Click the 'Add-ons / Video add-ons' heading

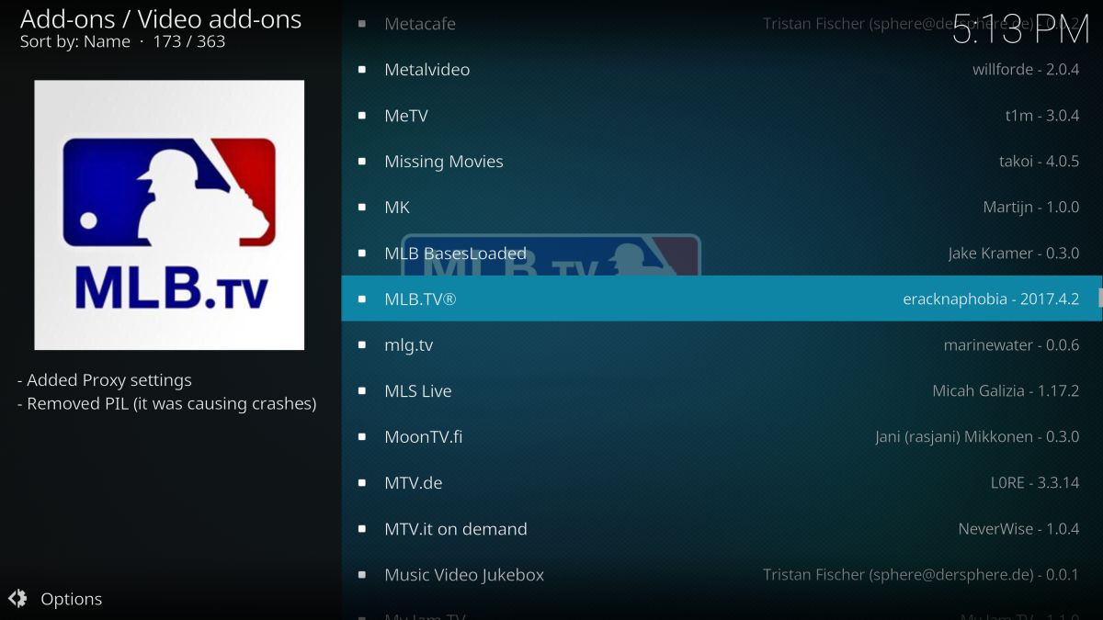coord(161,18)
